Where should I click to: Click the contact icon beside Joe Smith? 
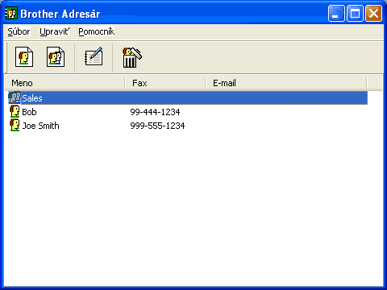click(x=15, y=125)
